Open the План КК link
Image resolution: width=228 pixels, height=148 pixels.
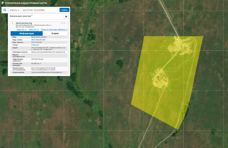point(33,30)
